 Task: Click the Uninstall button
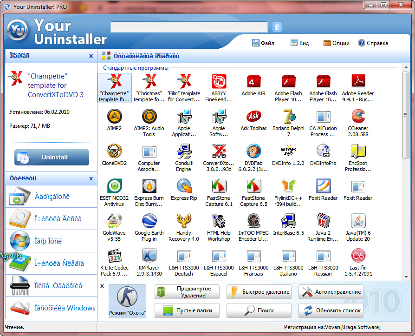[52, 157]
